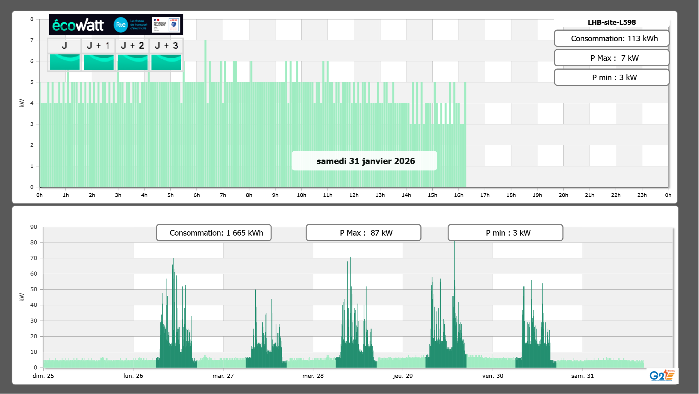
Task: Select the J + 2 day label
Action: [133, 45]
